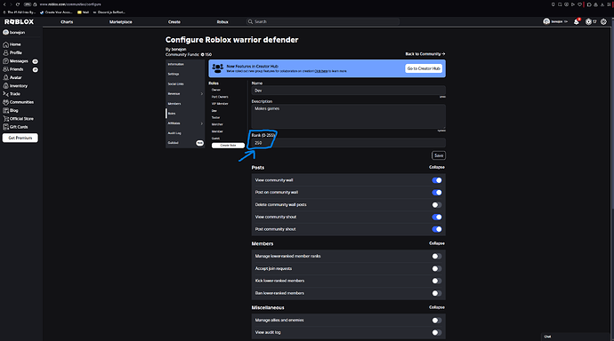Open Avatar in the left sidebar
Viewport: 614px width, 341px height.
pyautogui.click(x=12, y=78)
